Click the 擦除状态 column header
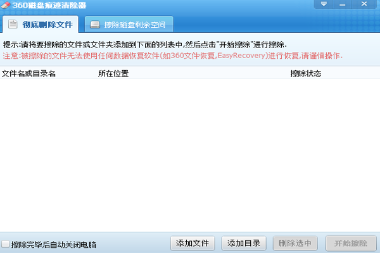This screenshot has width=380, height=253. point(306,74)
